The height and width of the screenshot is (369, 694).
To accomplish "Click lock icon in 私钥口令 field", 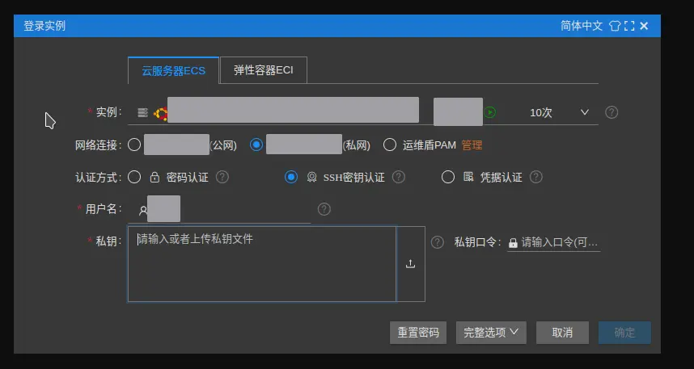I will coord(513,243).
